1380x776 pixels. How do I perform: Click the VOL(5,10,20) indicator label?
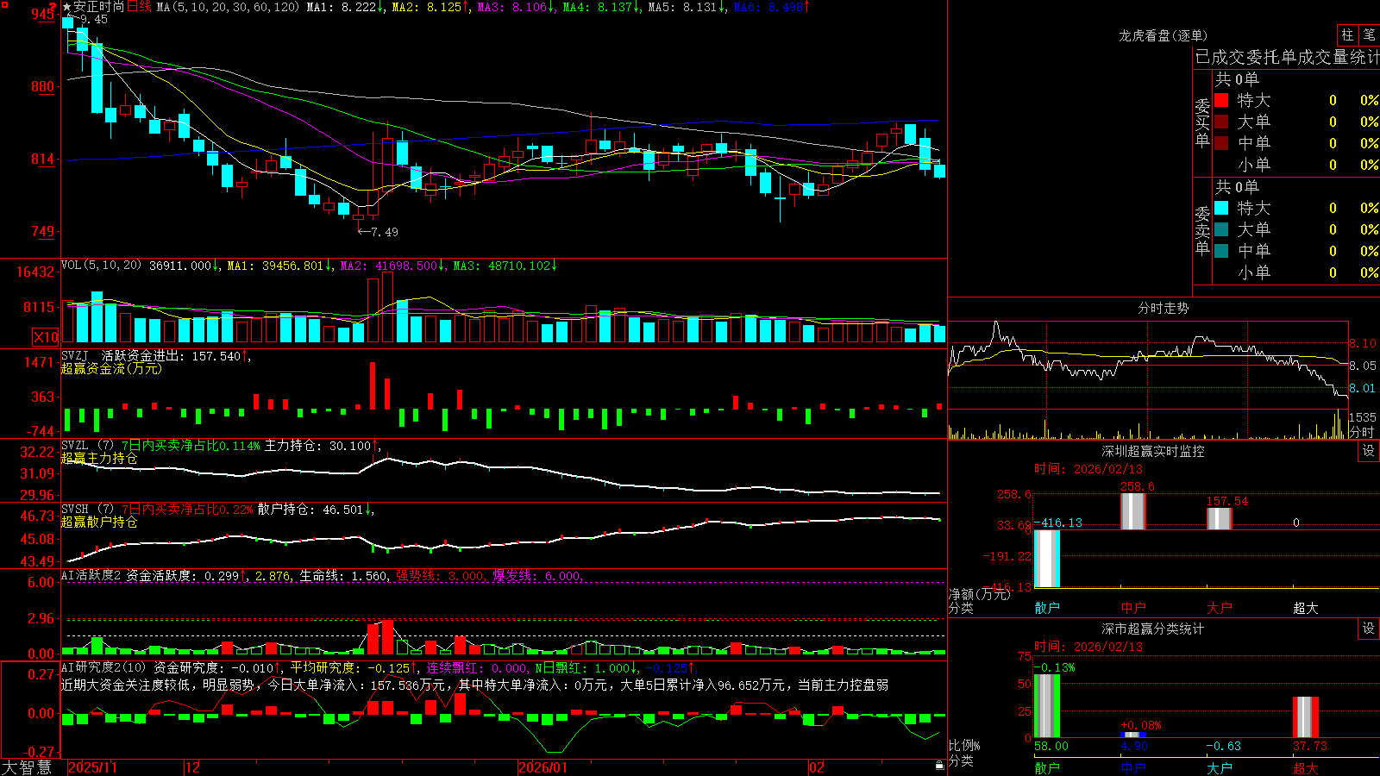pos(101,266)
